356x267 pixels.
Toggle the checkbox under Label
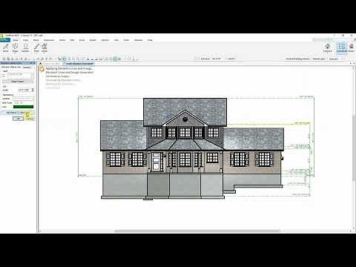tap(4, 76)
